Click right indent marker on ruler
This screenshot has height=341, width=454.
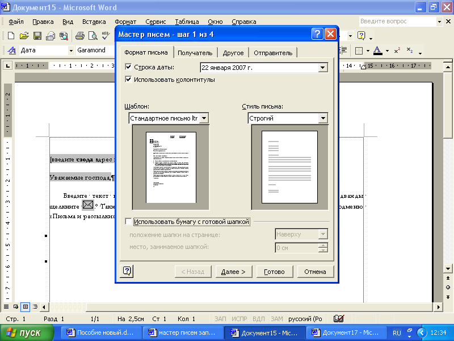(x=363, y=66)
